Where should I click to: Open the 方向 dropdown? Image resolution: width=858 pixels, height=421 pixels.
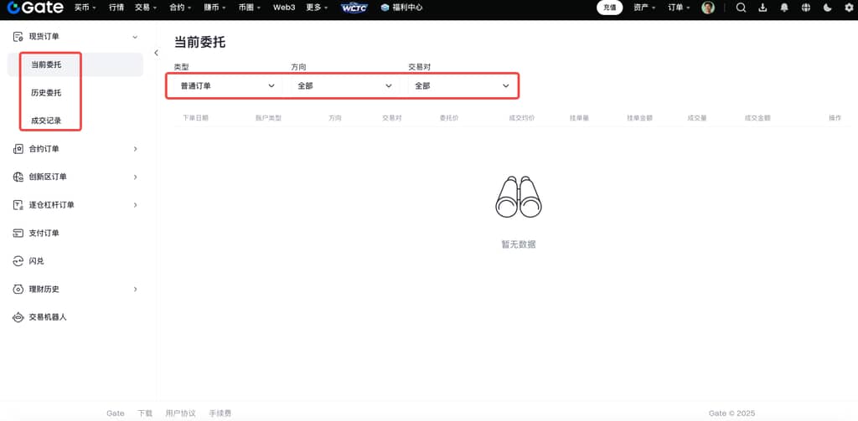pos(344,85)
